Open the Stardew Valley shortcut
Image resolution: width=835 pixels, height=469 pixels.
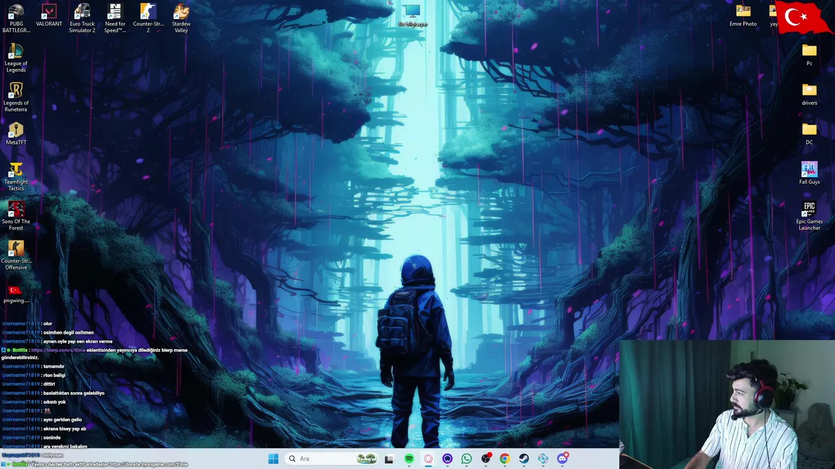pyautogui.click(x=181, y=18)
